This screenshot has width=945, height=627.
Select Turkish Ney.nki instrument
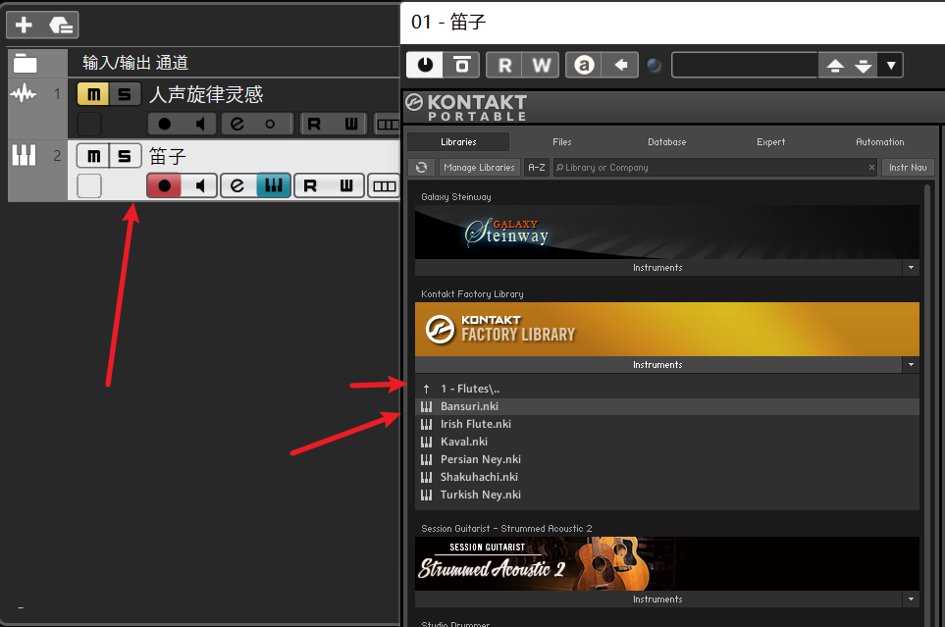click(x=666, y=495)
